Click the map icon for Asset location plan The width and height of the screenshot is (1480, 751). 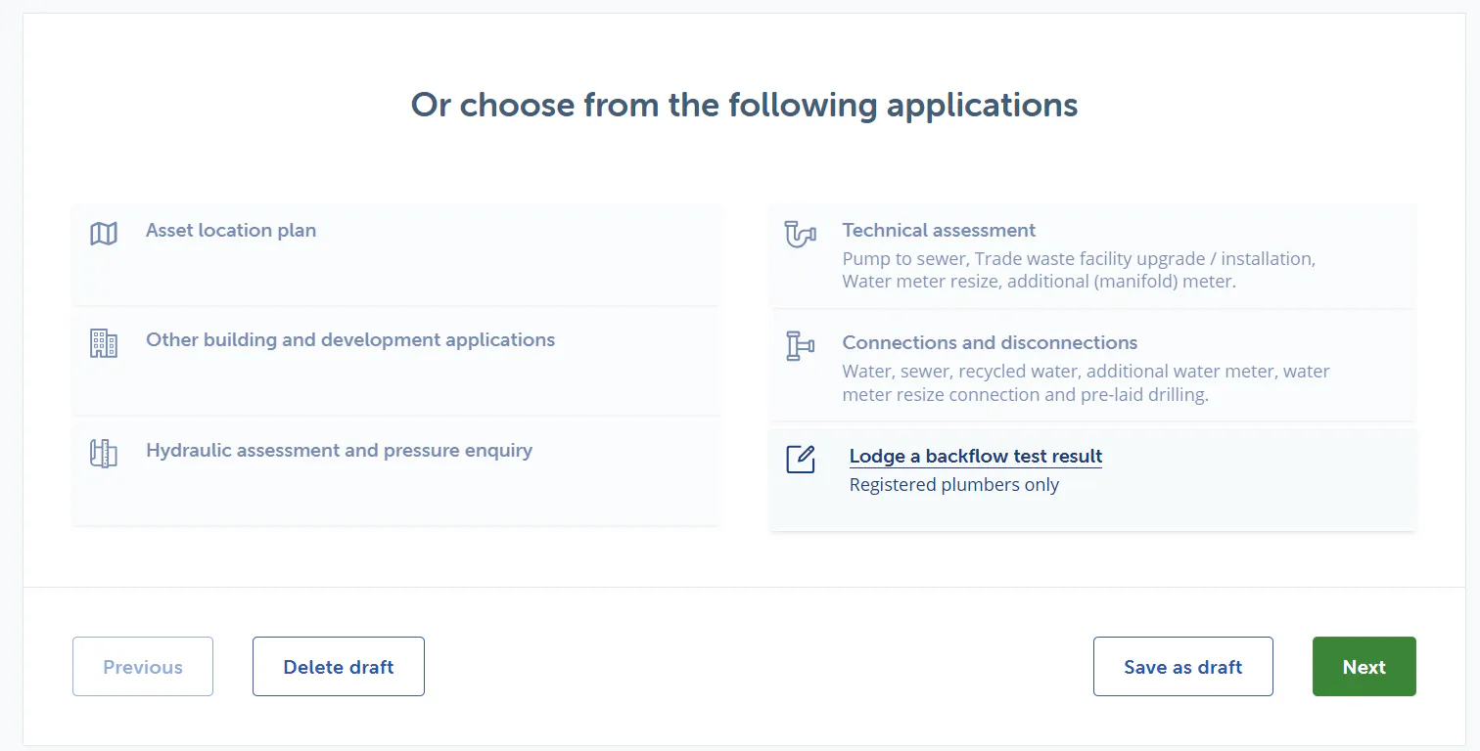click(104, 234)
